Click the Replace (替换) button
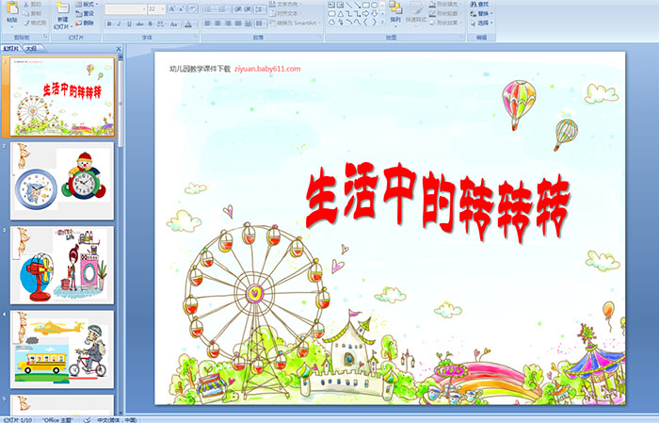Viewport: 659px width, 423px height. tap(481, 13)
